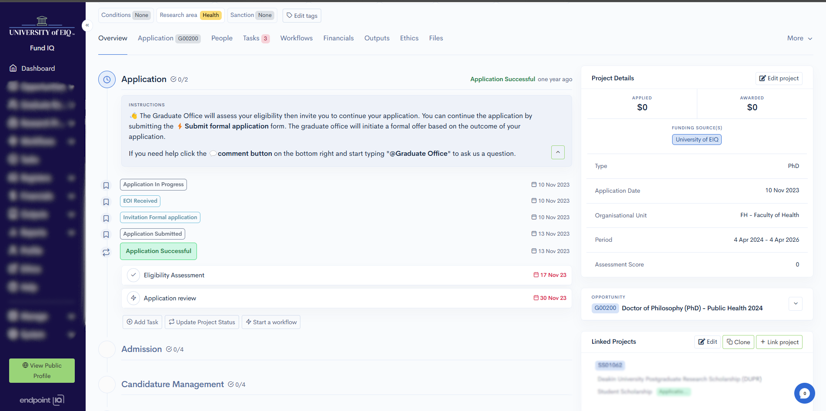The image size is (826, 411).
Task: Click the lightning icon on Application review task
Action: 133,298
